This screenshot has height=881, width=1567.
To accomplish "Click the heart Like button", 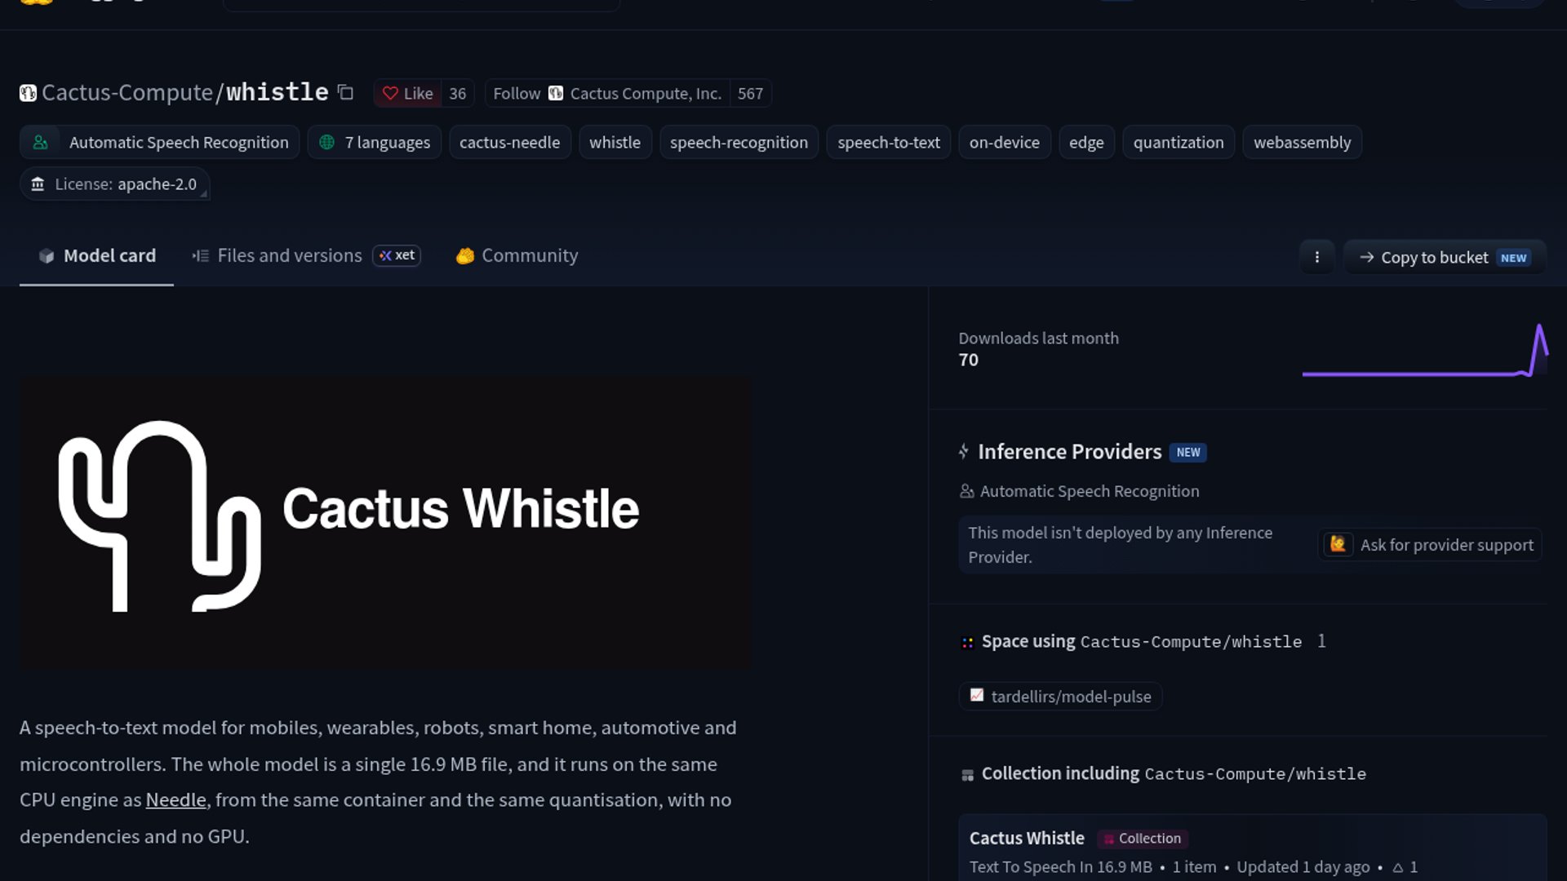I will tap(407, 93).
